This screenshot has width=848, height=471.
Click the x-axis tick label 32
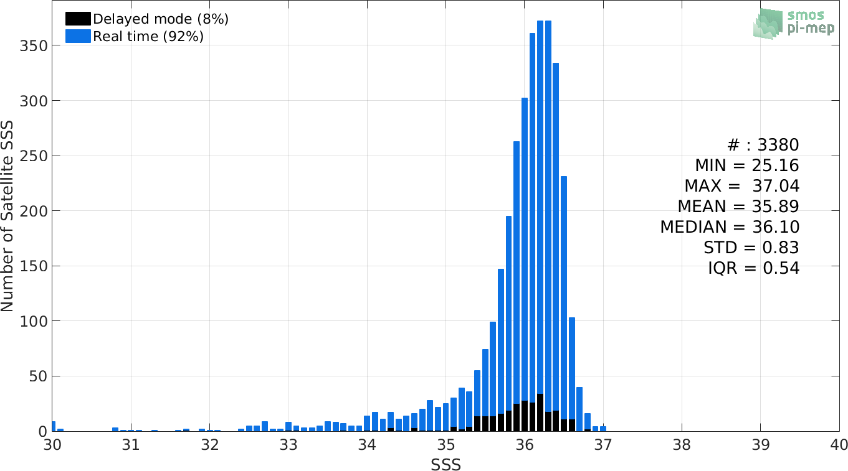pos(210,445)
